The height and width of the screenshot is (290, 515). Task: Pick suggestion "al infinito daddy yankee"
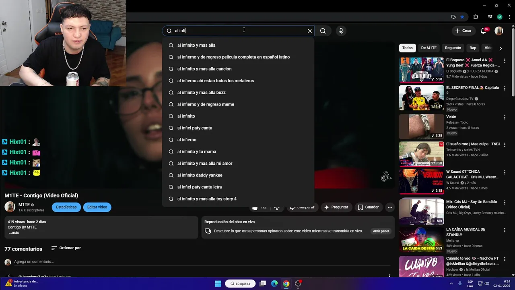(238, 175)
